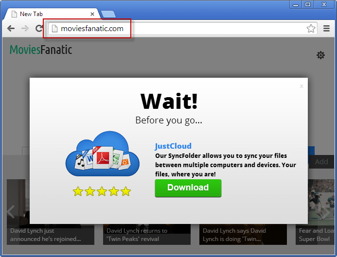337x257 pixels.
Task: Click the 'Wait!' heading text
Action: (169, 101)
